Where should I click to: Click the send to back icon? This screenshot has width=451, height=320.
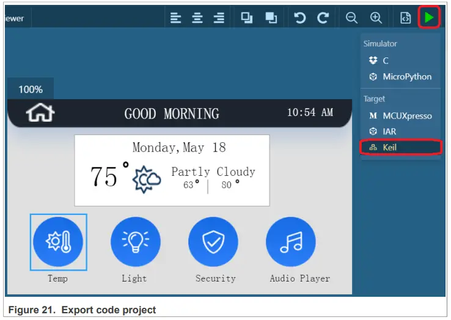coord(271,18)
